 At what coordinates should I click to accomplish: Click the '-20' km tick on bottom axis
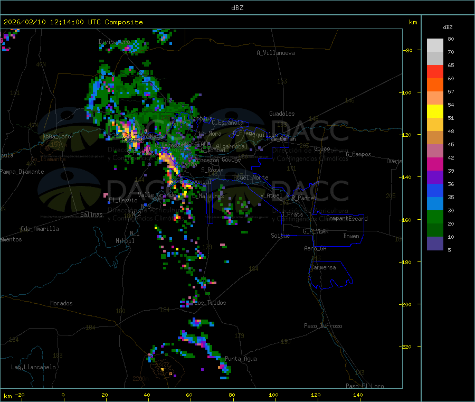coord(20,395)
